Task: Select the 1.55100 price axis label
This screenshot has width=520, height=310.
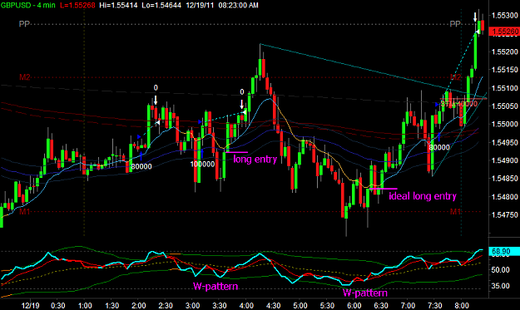Action: 505,88
